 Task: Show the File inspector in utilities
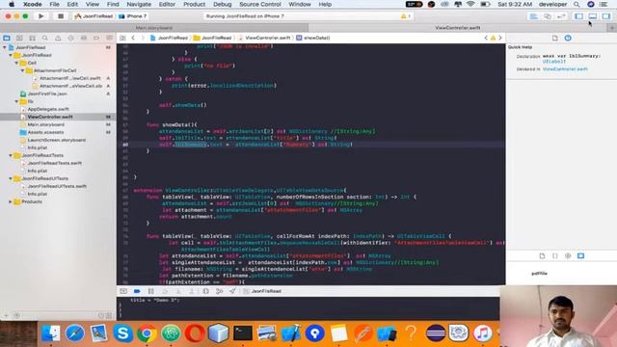pyautogui.click(x=555, y=39)
